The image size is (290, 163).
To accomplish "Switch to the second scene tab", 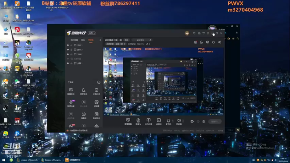I will click(x=83, y=40).
